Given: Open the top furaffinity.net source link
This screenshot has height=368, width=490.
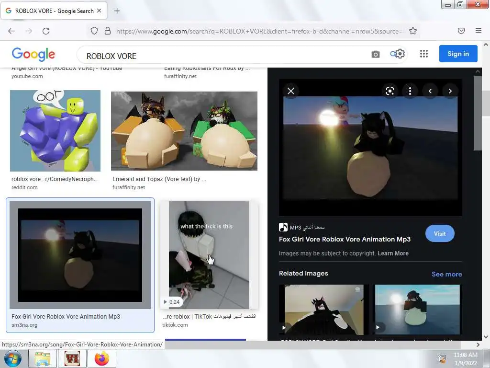Looking at the screenshot, I should (x=180, y=76).
